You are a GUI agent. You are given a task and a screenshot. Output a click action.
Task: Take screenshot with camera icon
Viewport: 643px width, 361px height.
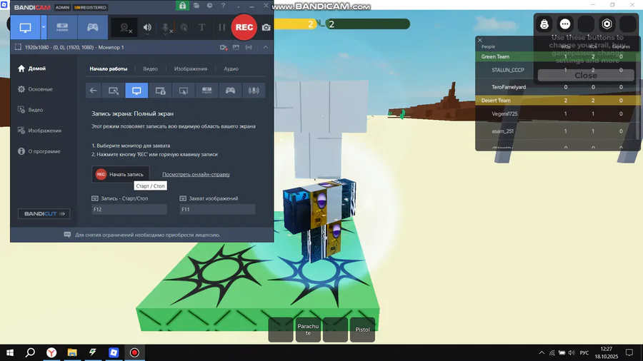tap(266, 27)
